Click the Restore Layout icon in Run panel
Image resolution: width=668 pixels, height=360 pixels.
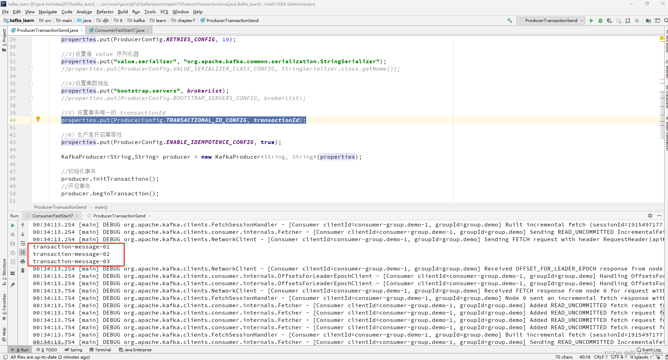click(13, 273)
